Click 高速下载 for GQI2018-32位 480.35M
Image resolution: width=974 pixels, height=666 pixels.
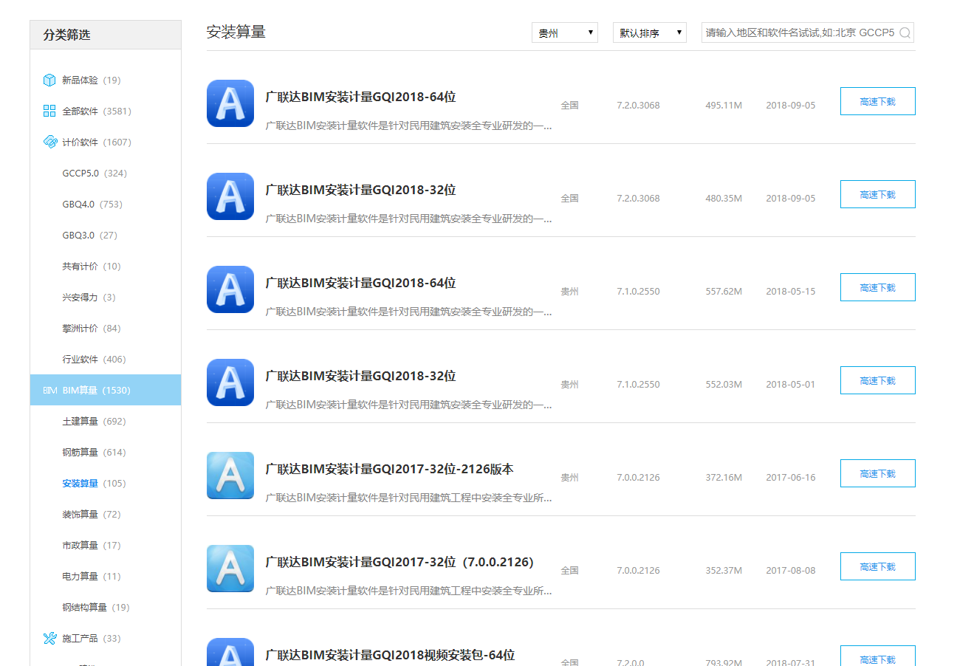coord(878,194)
